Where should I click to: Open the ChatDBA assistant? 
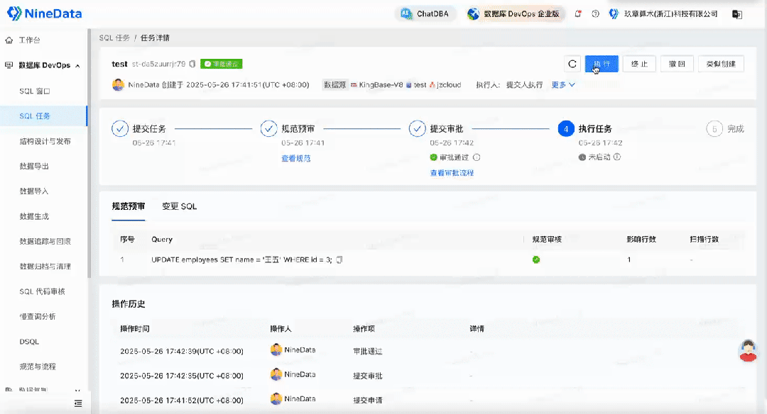pyautogui.click(x=425, y=13)
